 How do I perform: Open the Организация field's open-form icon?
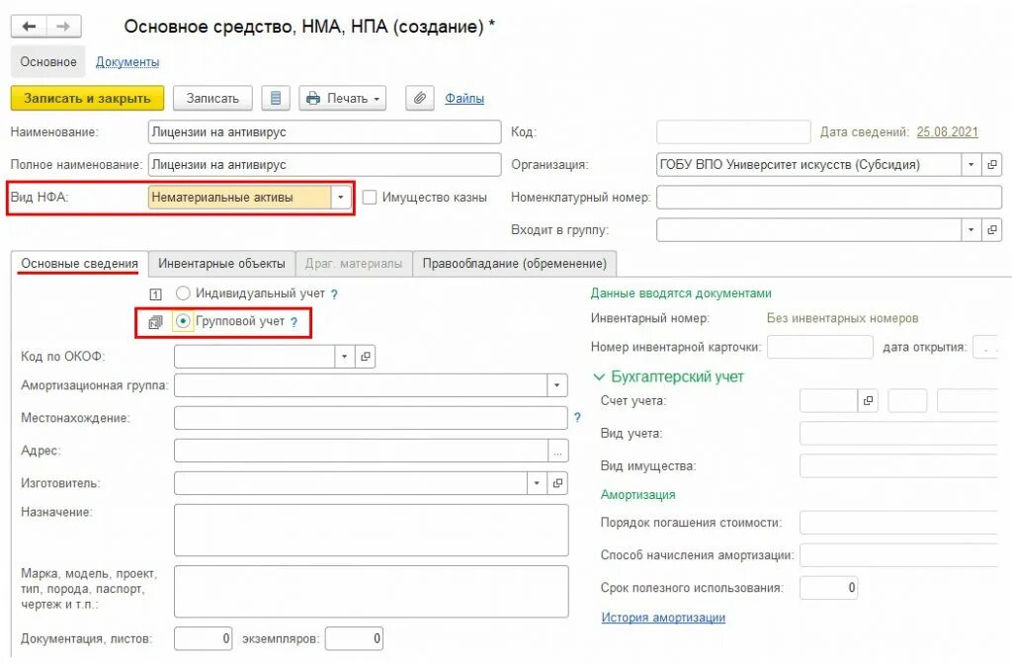[x=992, y=165]
